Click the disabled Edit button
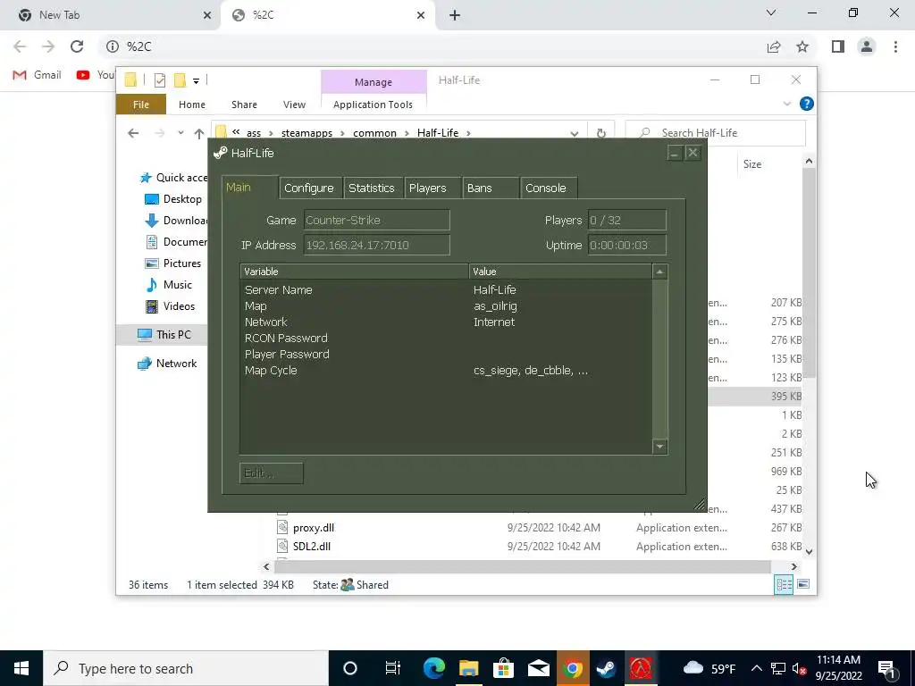Viewport: 915px width, 686px height. point(272,473)
